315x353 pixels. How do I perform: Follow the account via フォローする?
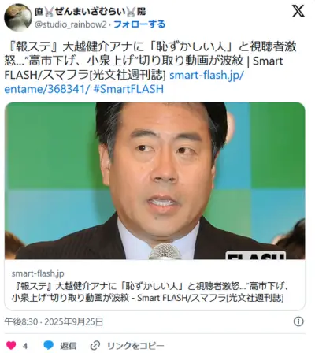pos(139,24)
